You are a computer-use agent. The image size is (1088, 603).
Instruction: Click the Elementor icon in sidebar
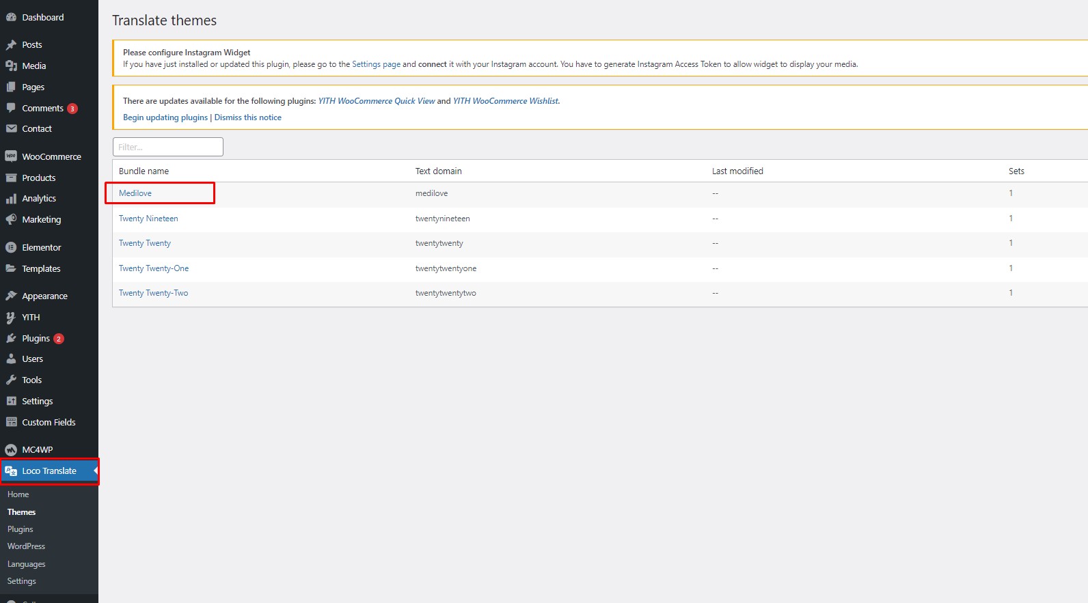click(x=11, y=248)
